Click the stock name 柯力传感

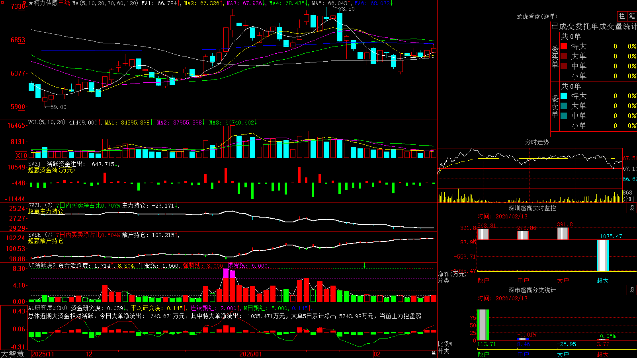point(46,3)
